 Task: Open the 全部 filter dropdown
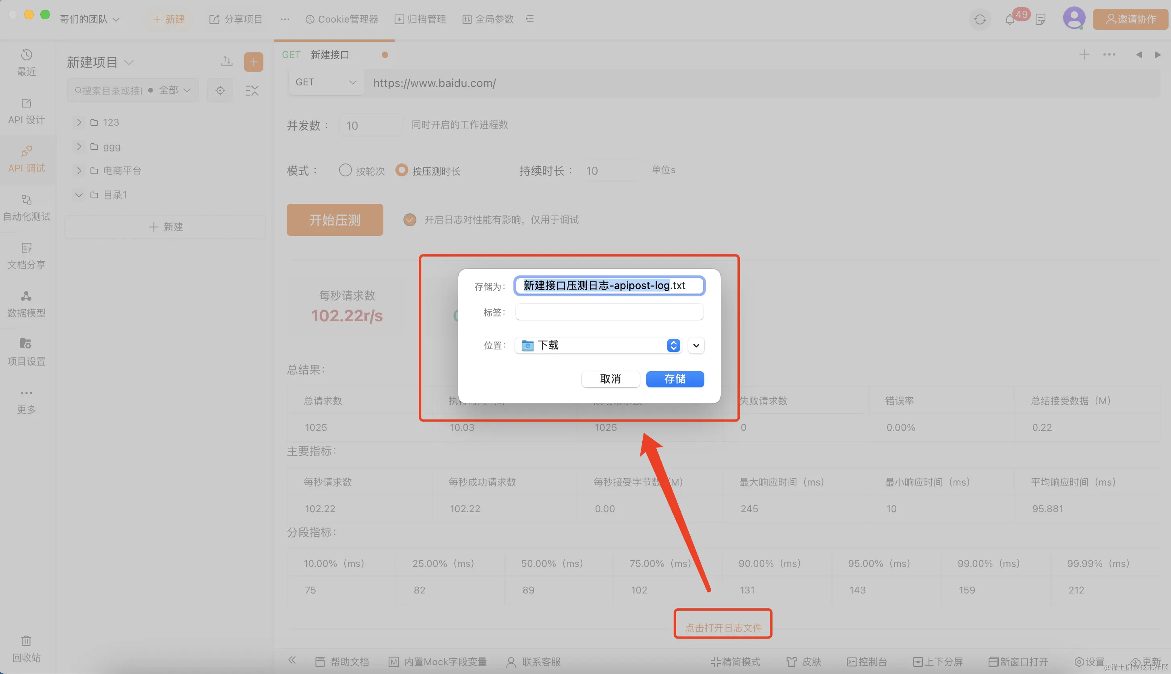coord(174,90)
